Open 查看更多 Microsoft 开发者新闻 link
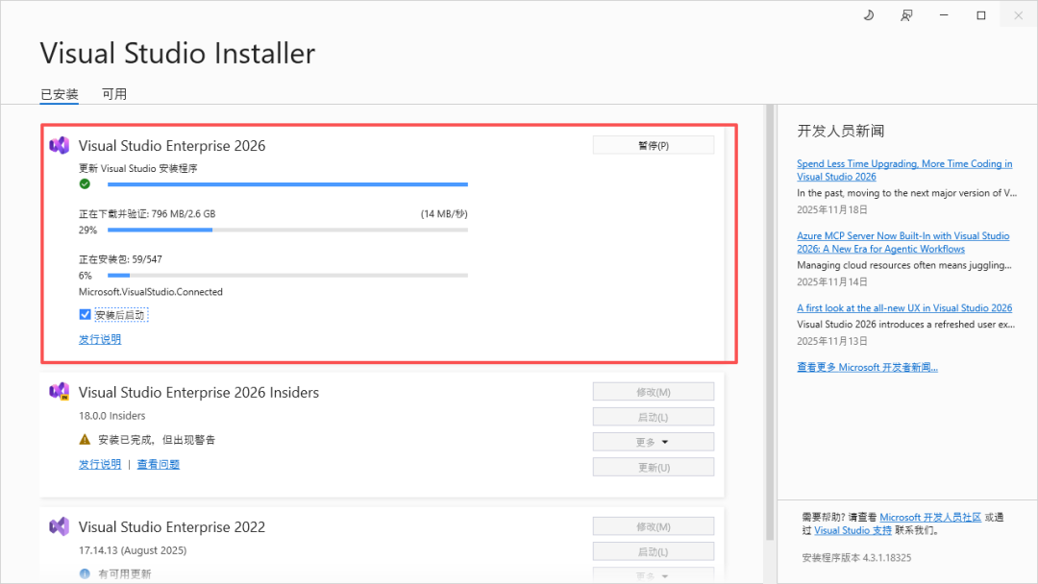Screen dimensions: 1038x584 (867, 367)
